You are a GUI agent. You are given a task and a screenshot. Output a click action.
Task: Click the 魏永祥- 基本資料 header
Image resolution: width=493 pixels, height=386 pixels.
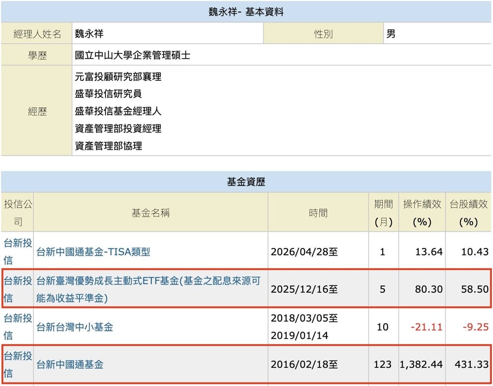coord(246,12)
